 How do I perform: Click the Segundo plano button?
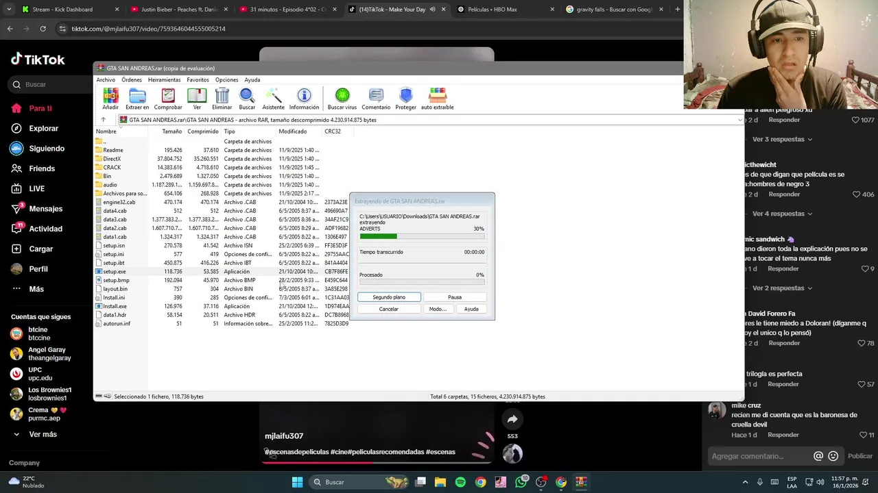tap(389, 297)
